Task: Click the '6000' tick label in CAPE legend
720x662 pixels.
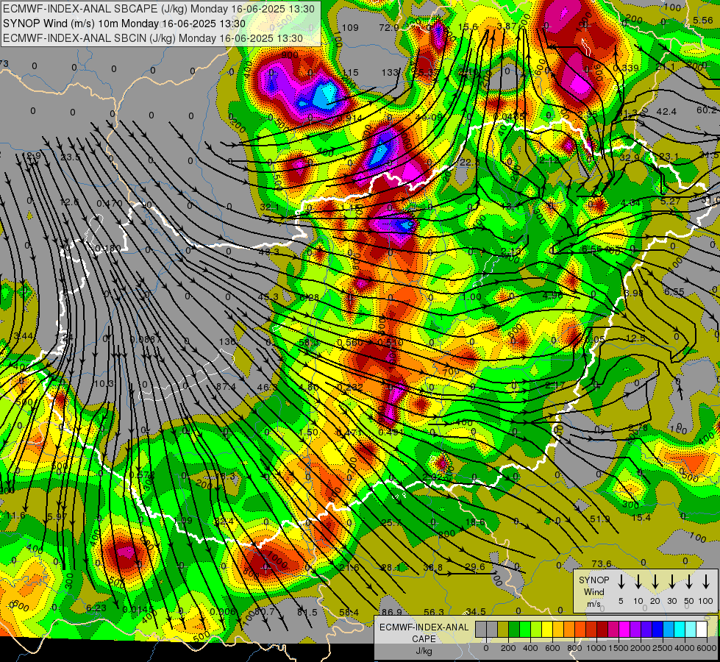Action: (x=707, y=648)
